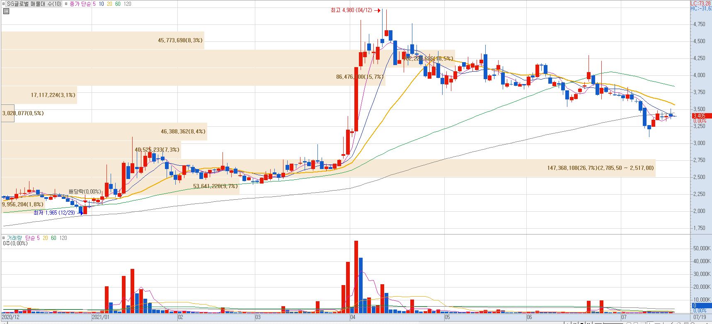The width and height of the screenshot is (712, 324).
Task: Click the 5 period beside 종가 단순
Action: tap(94, 4)
